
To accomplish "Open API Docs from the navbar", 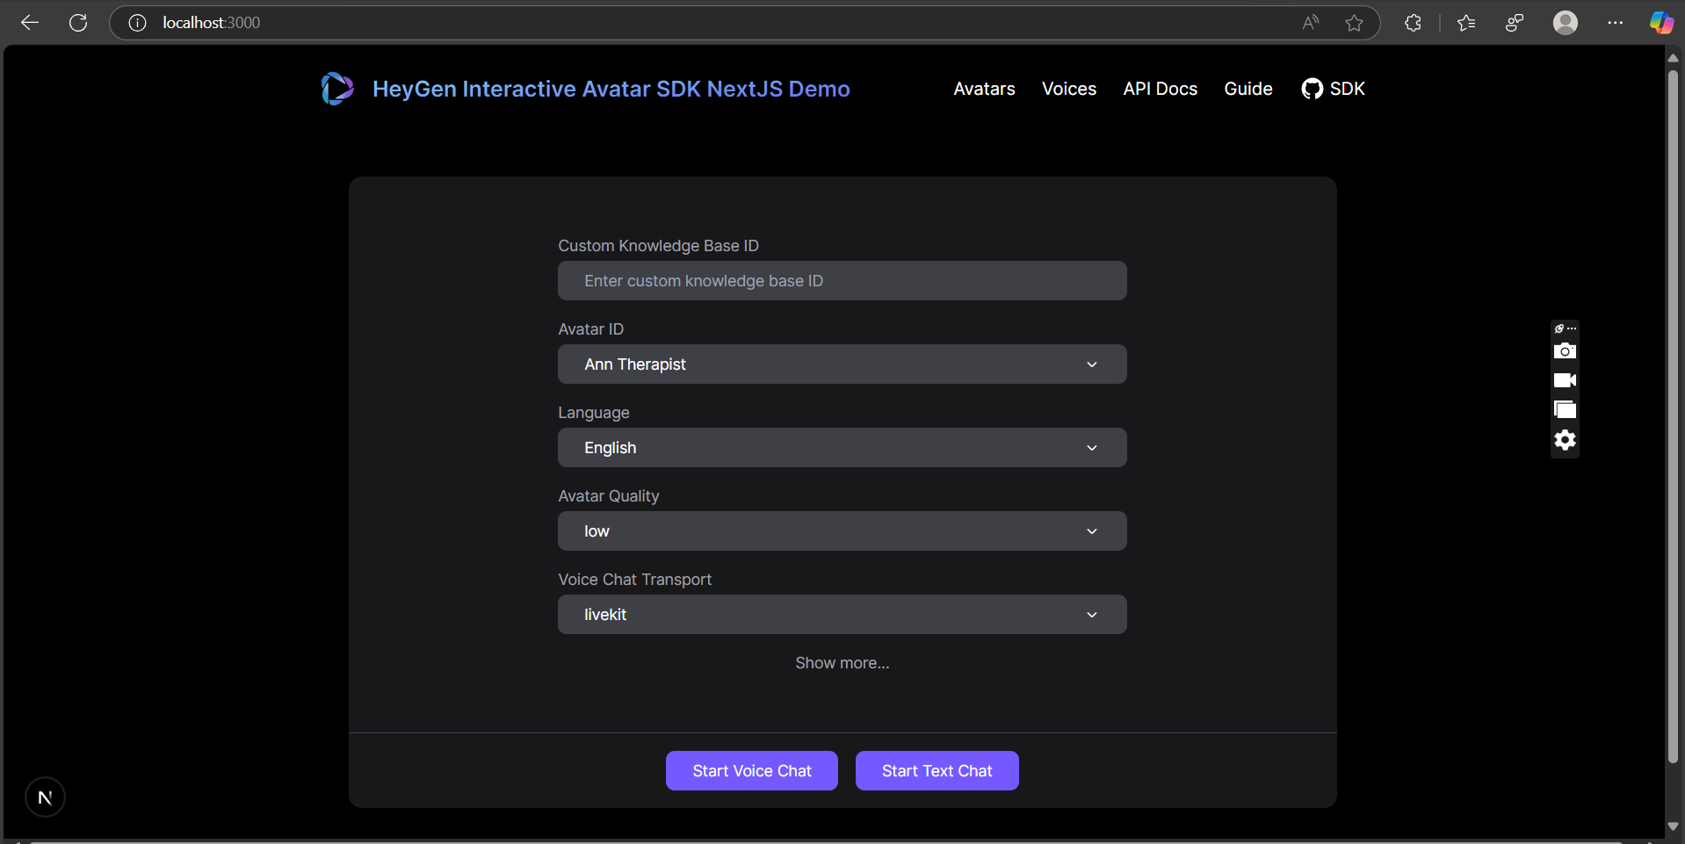I will (x=1161, y=89).
